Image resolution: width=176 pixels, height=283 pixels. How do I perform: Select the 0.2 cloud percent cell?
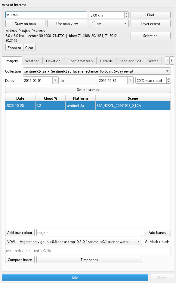point(51,106)
